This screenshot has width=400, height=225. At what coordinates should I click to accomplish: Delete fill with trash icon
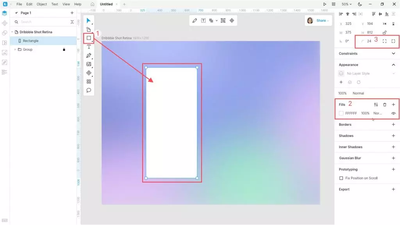385,105
